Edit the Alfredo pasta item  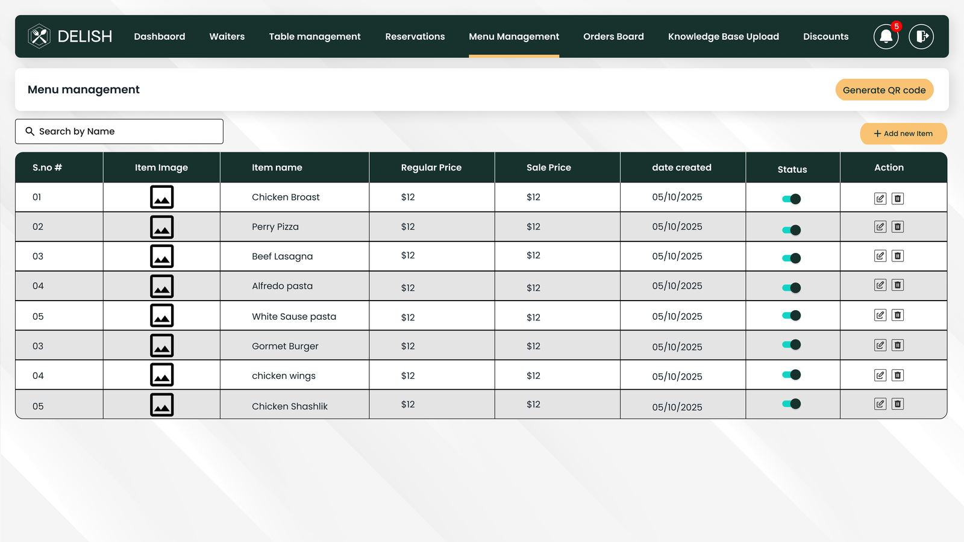(880, 285)
